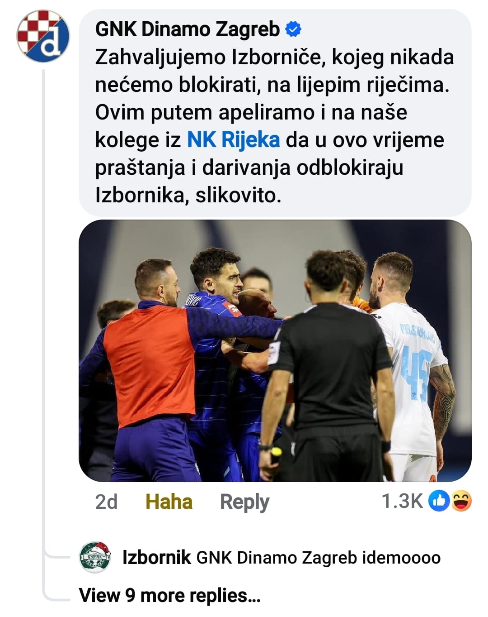
Task: Open GNK Dinamo Zagreb's profile picture
Action: coord(43,36)
